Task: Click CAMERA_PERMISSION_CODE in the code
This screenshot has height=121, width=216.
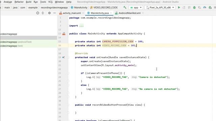Action: point(118,41)
